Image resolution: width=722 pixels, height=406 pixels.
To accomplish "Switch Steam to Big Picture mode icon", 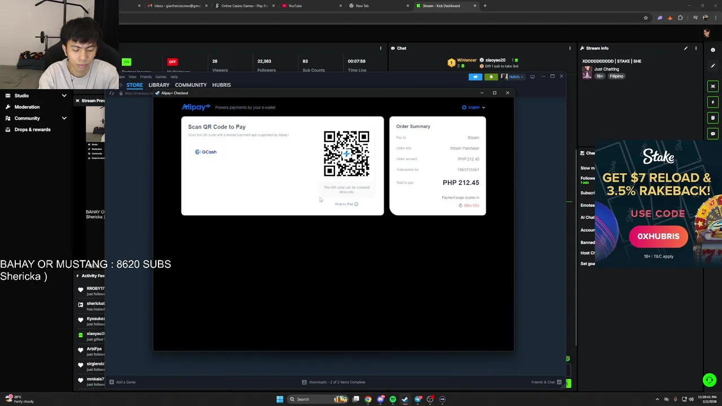I will (532, 77).
